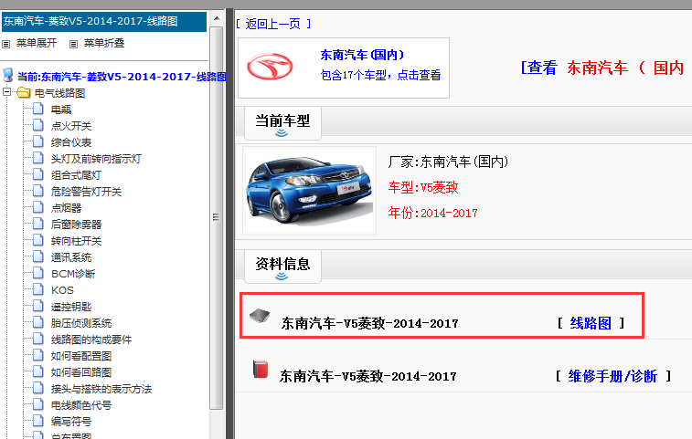Click the page icon beside 危险警告灯开关
Viewport: 692px width, 439px height.
coord(38,191)
